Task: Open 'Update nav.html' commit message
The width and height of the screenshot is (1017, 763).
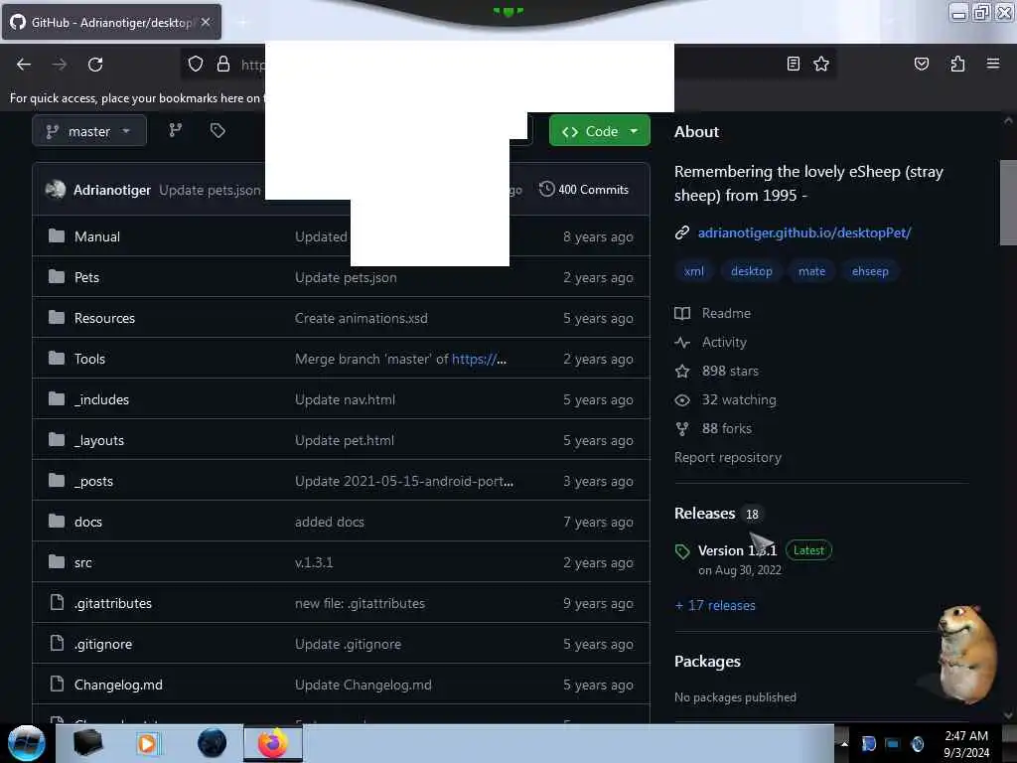Action: pyautogui.click(x=345, y=399)
